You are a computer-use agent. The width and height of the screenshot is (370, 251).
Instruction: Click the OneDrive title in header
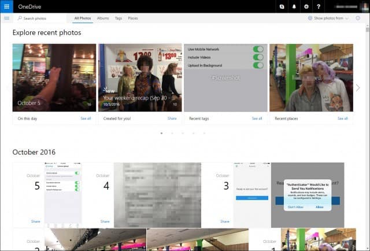pos(29,6)
